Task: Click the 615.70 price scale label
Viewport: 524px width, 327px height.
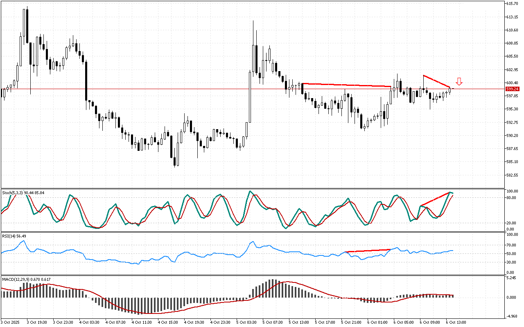Action: click(512, 3)
